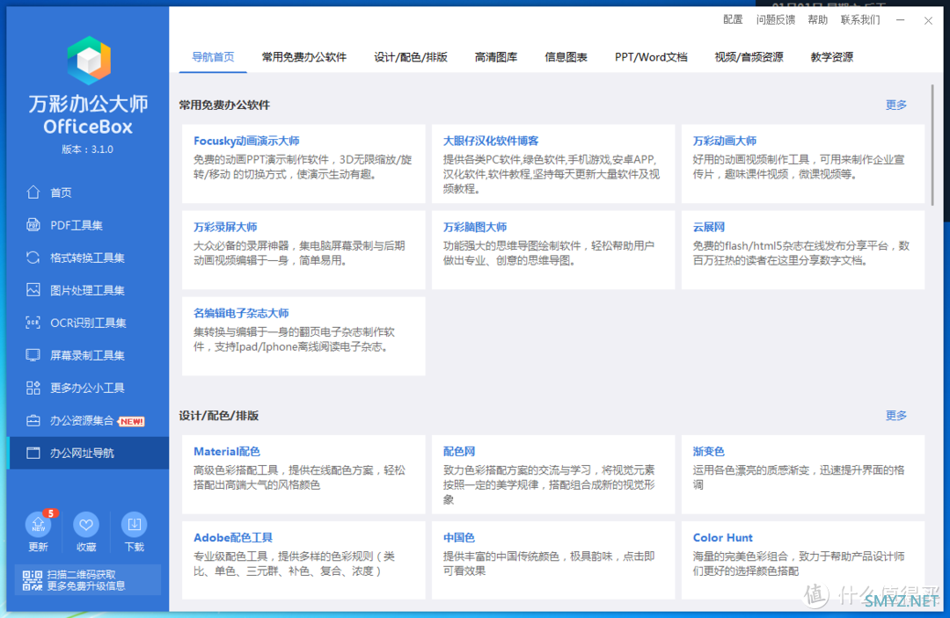This screenshot has height=618, width=950.
Task: Open the 云展网 link
Action: [709, 227]
